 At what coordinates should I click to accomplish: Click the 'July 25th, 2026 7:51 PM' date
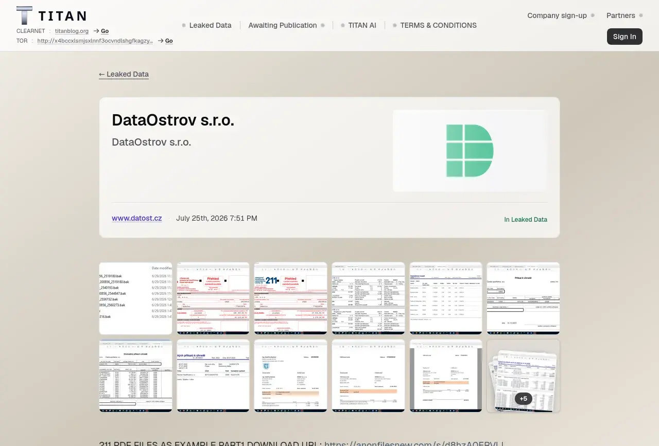point(217,218)
